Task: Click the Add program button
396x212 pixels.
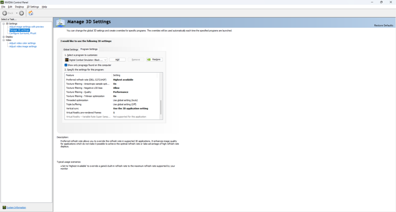Action: [118, 60]
